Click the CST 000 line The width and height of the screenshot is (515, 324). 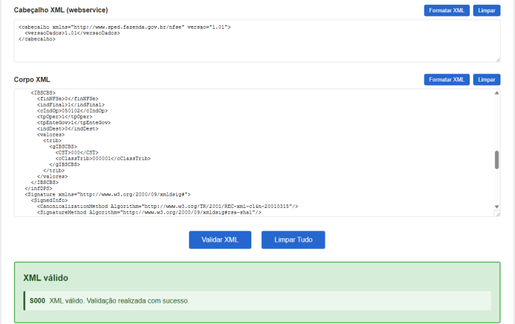click(x=77, y=152)
